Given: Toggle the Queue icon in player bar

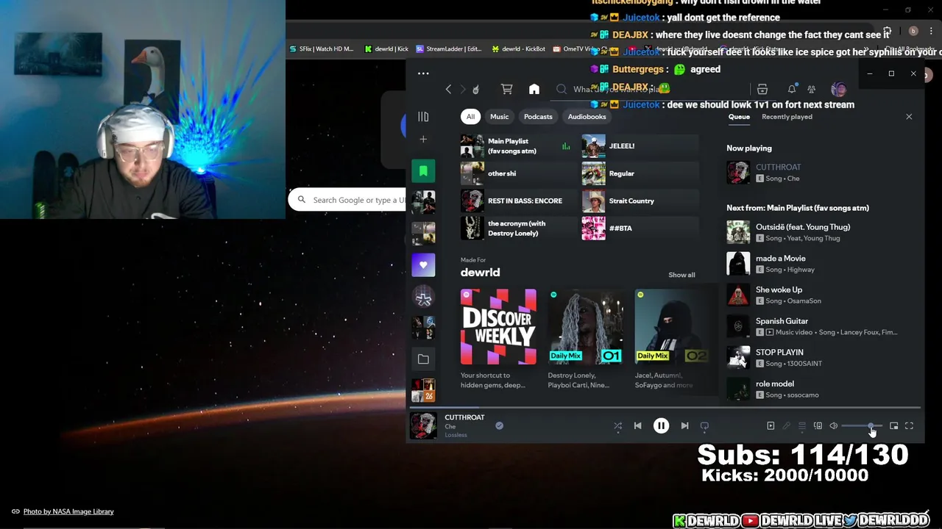Looking at the screenshot, I should (x=802, y=425).
